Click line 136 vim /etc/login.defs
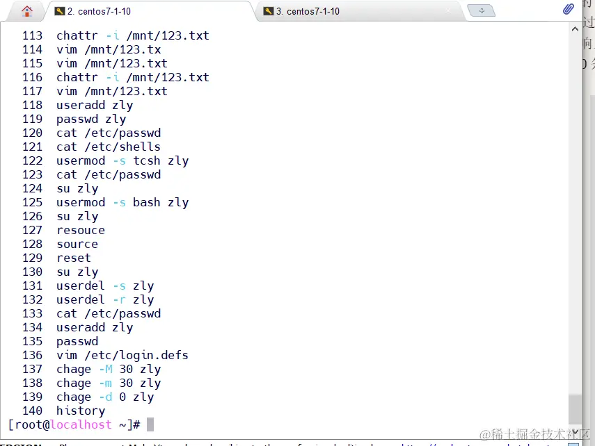 click(x=105, y=355)
